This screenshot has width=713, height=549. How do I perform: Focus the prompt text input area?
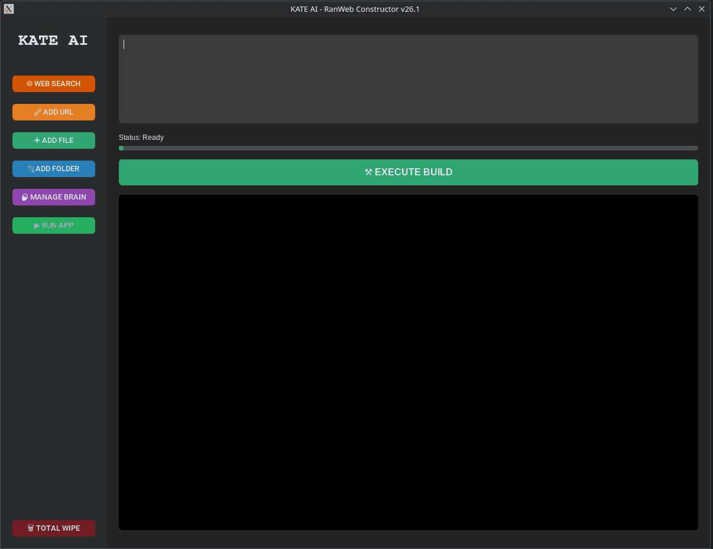coord(408,79)
